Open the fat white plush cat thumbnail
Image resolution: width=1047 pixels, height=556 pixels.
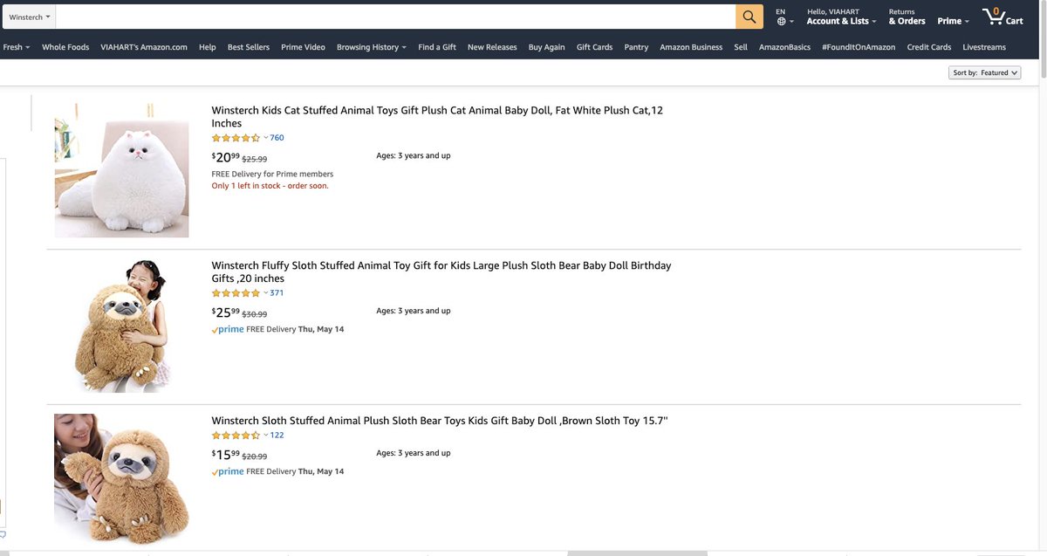click(121, 169)
